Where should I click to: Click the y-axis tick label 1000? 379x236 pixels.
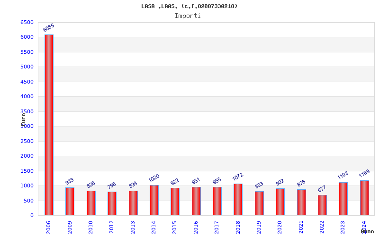(27, 185)
